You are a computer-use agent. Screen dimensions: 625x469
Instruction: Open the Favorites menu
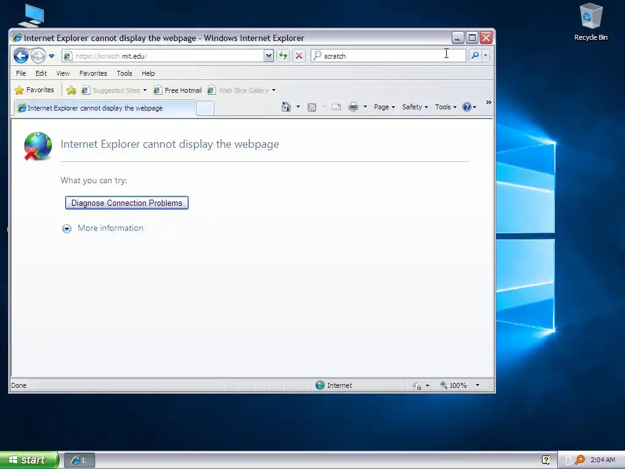click(93, 73)
